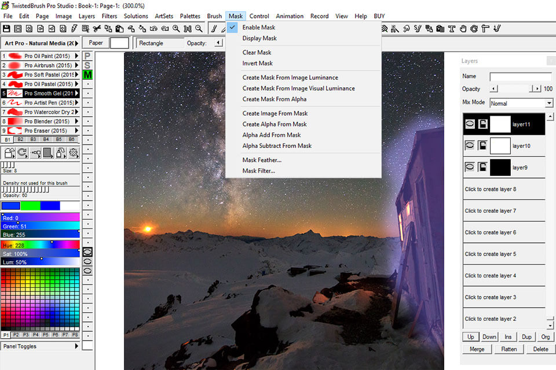Click the Up layer button
This screenshot has width=556, height=370.
coord(470,336)
